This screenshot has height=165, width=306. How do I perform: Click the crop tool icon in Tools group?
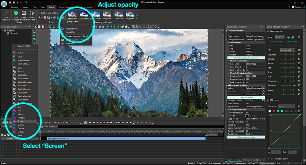[48, 18]
